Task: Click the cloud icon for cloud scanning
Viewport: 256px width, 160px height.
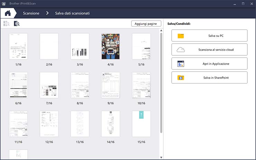Action: (181, 50)
